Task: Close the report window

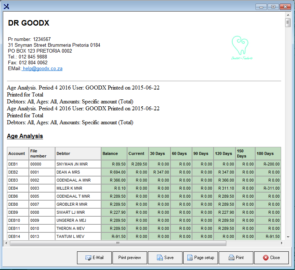Action: 271,258
